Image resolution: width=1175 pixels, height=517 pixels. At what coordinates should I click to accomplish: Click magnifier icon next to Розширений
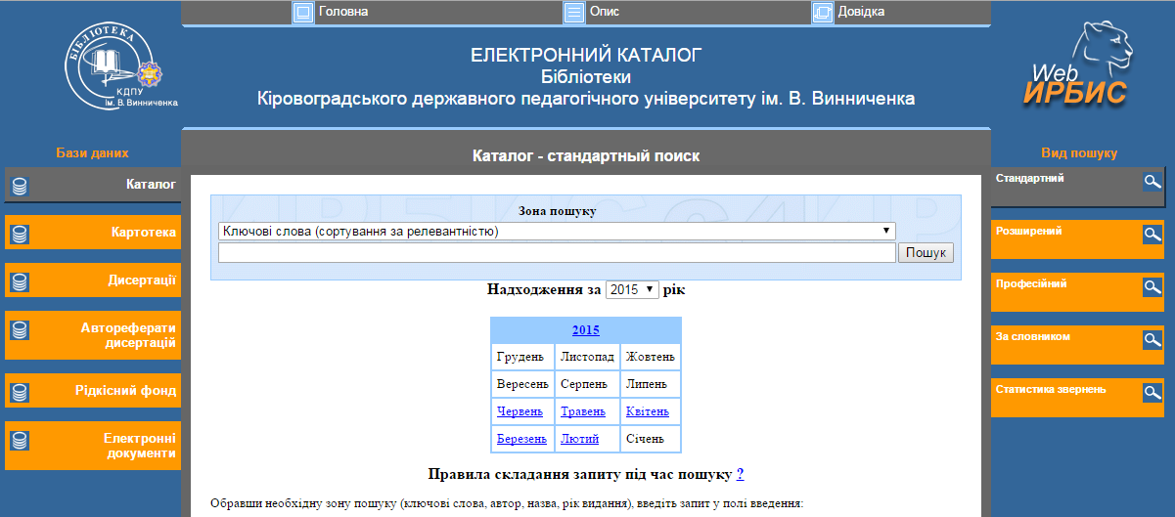1152,235
